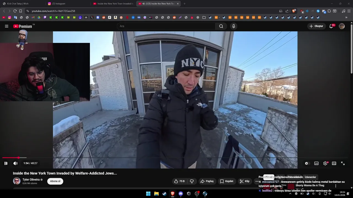Open the Gmail bookmark icon

click(x=33, y=17)
